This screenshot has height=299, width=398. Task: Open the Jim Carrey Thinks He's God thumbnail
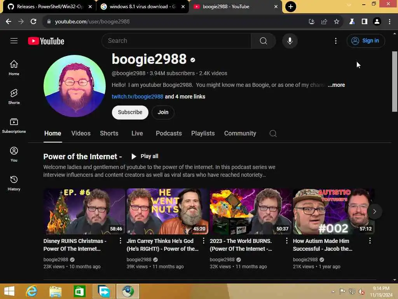pos(167,211)
